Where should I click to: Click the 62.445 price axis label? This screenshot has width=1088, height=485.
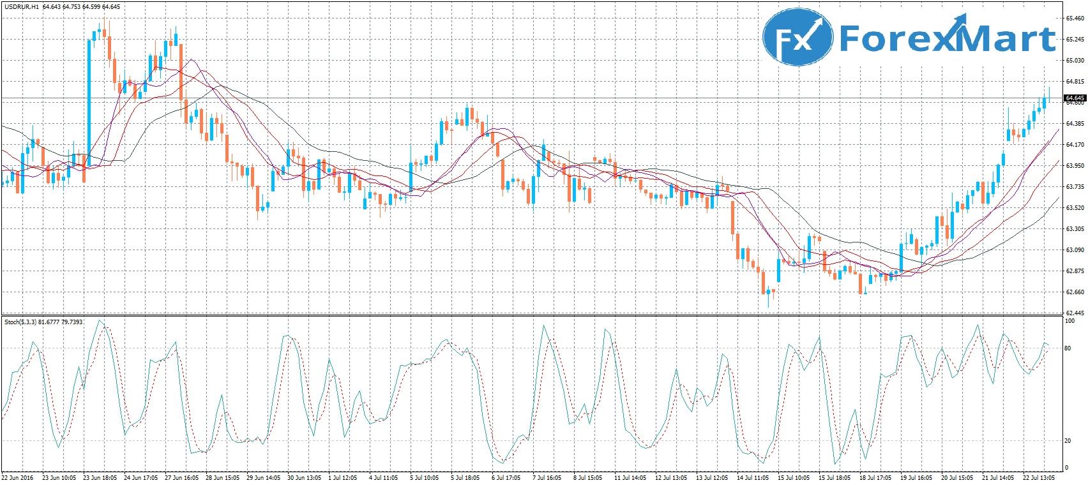(1075, 313)
